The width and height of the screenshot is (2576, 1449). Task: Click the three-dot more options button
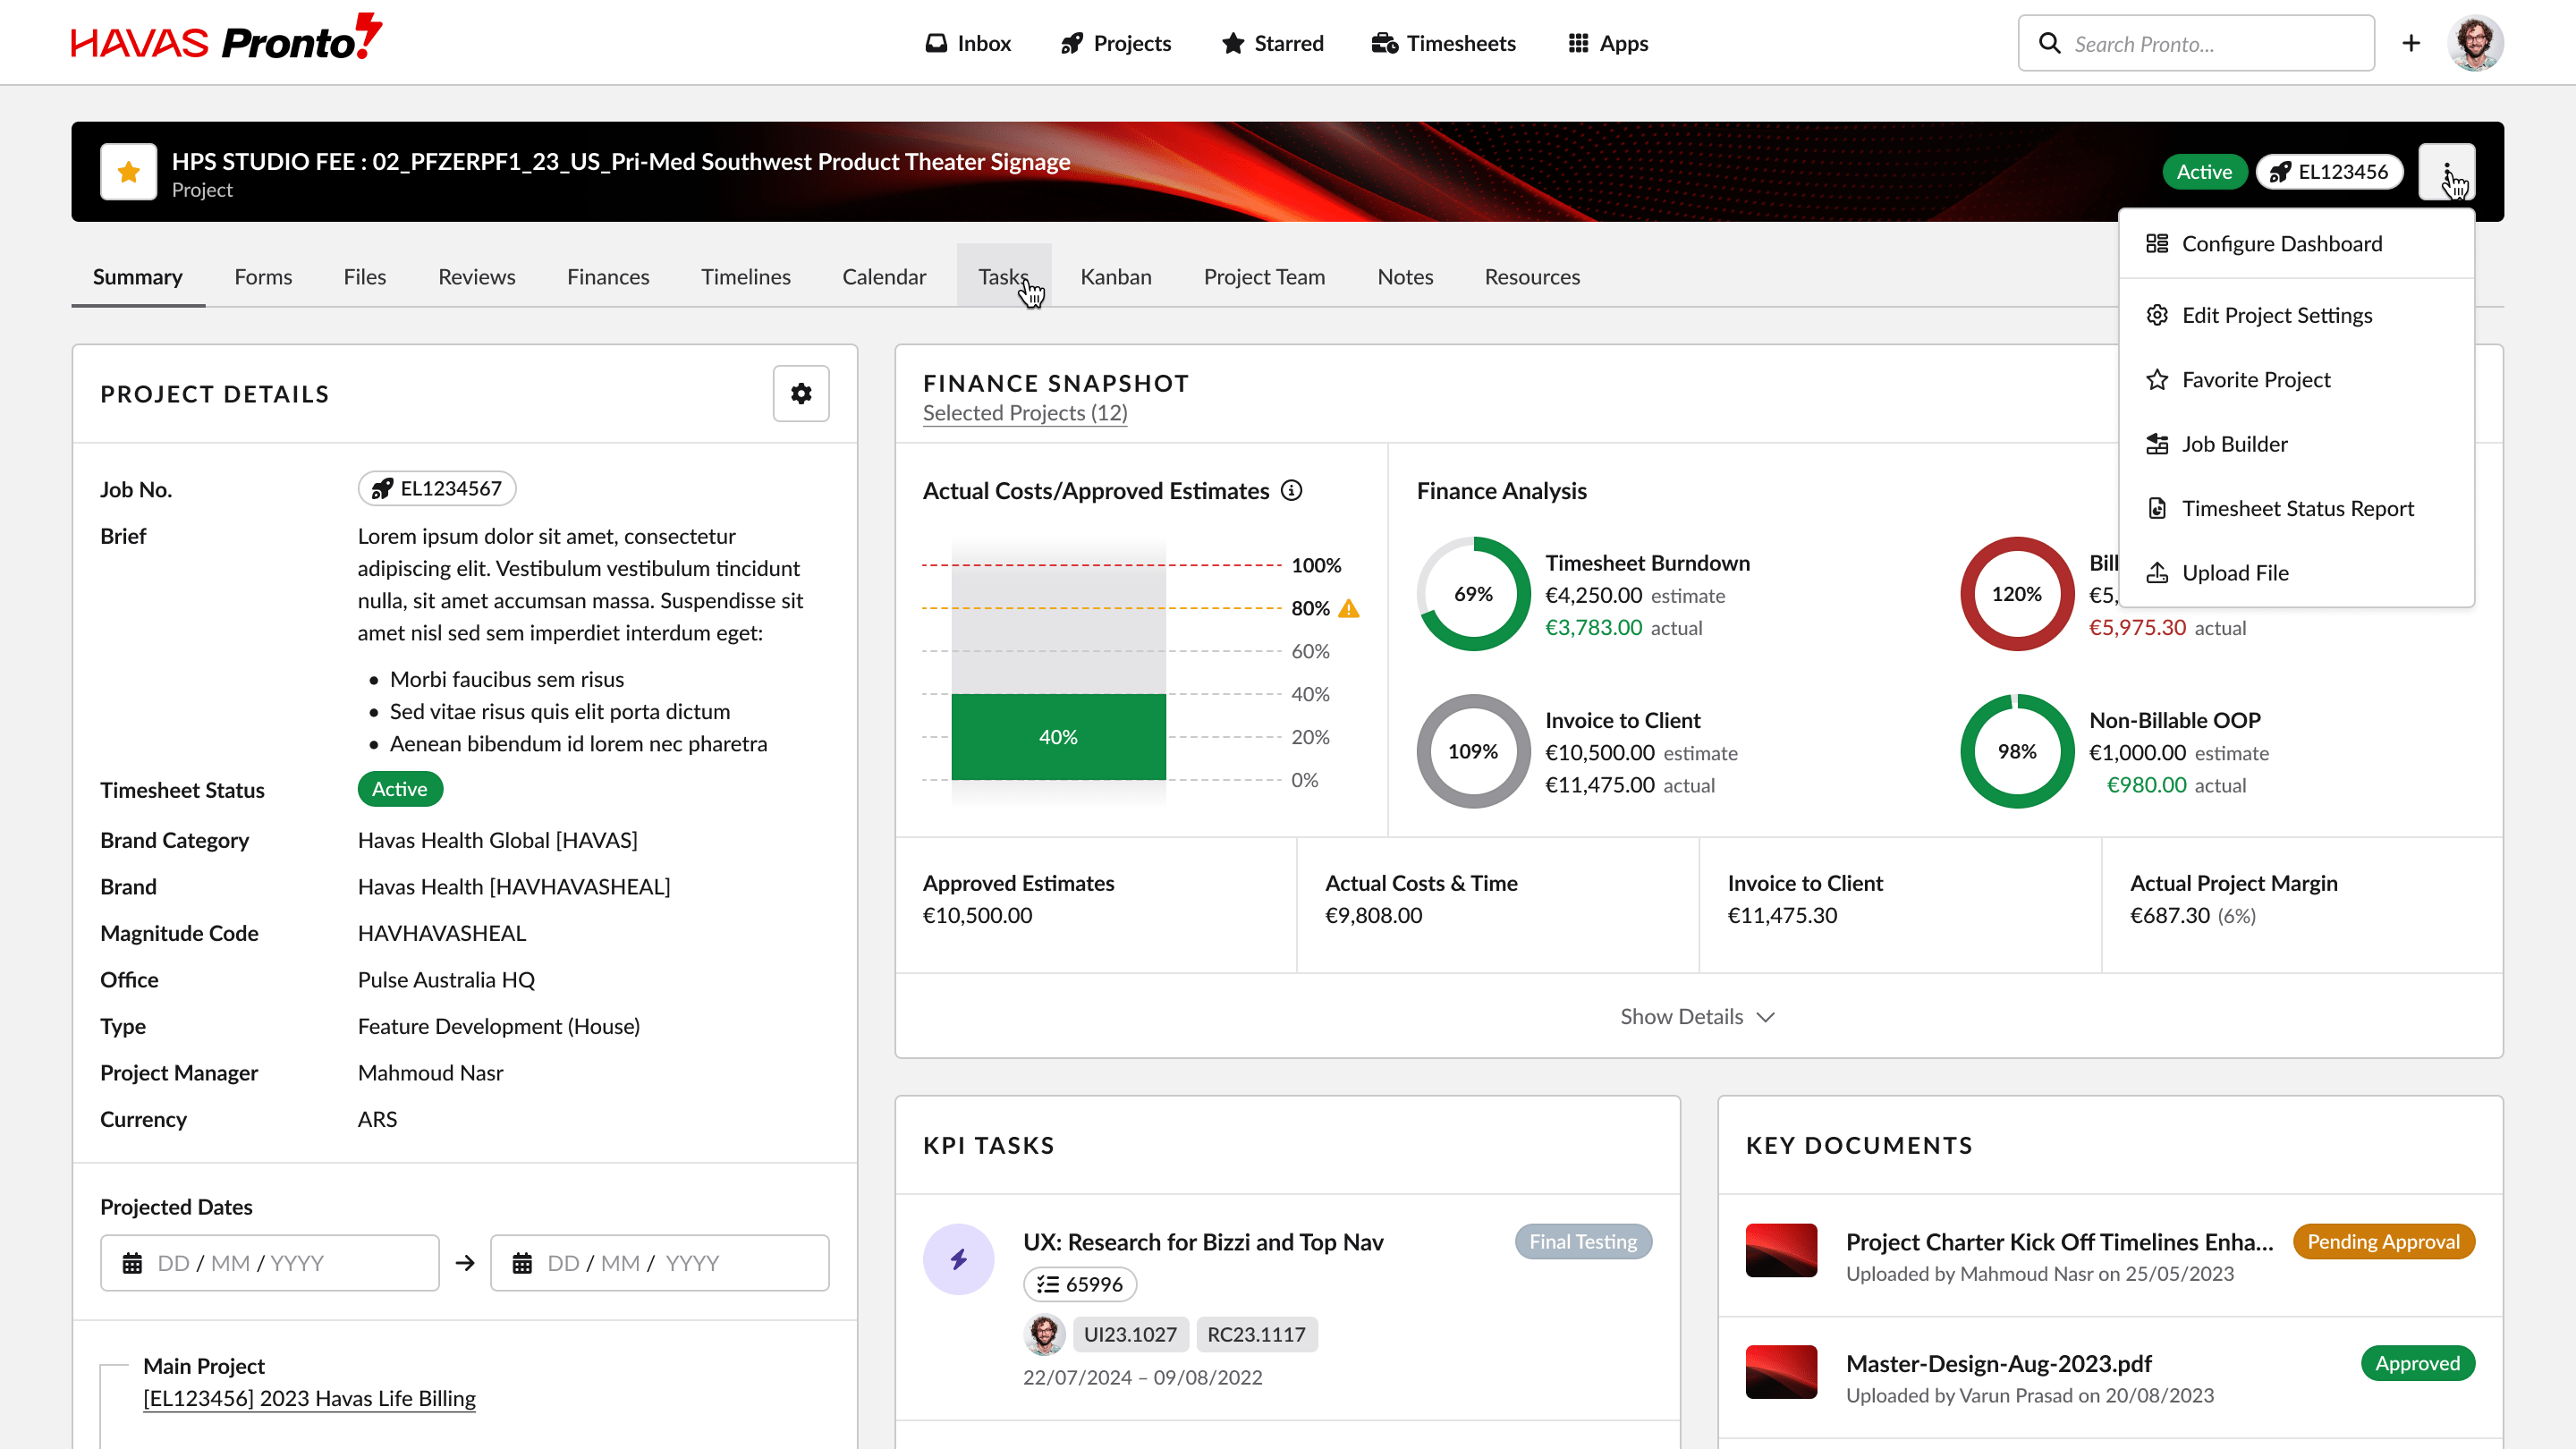click(2446, 172)
